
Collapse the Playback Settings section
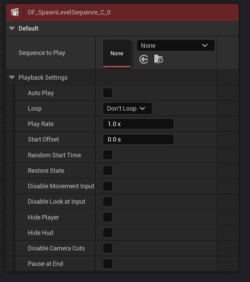[12, 78]
